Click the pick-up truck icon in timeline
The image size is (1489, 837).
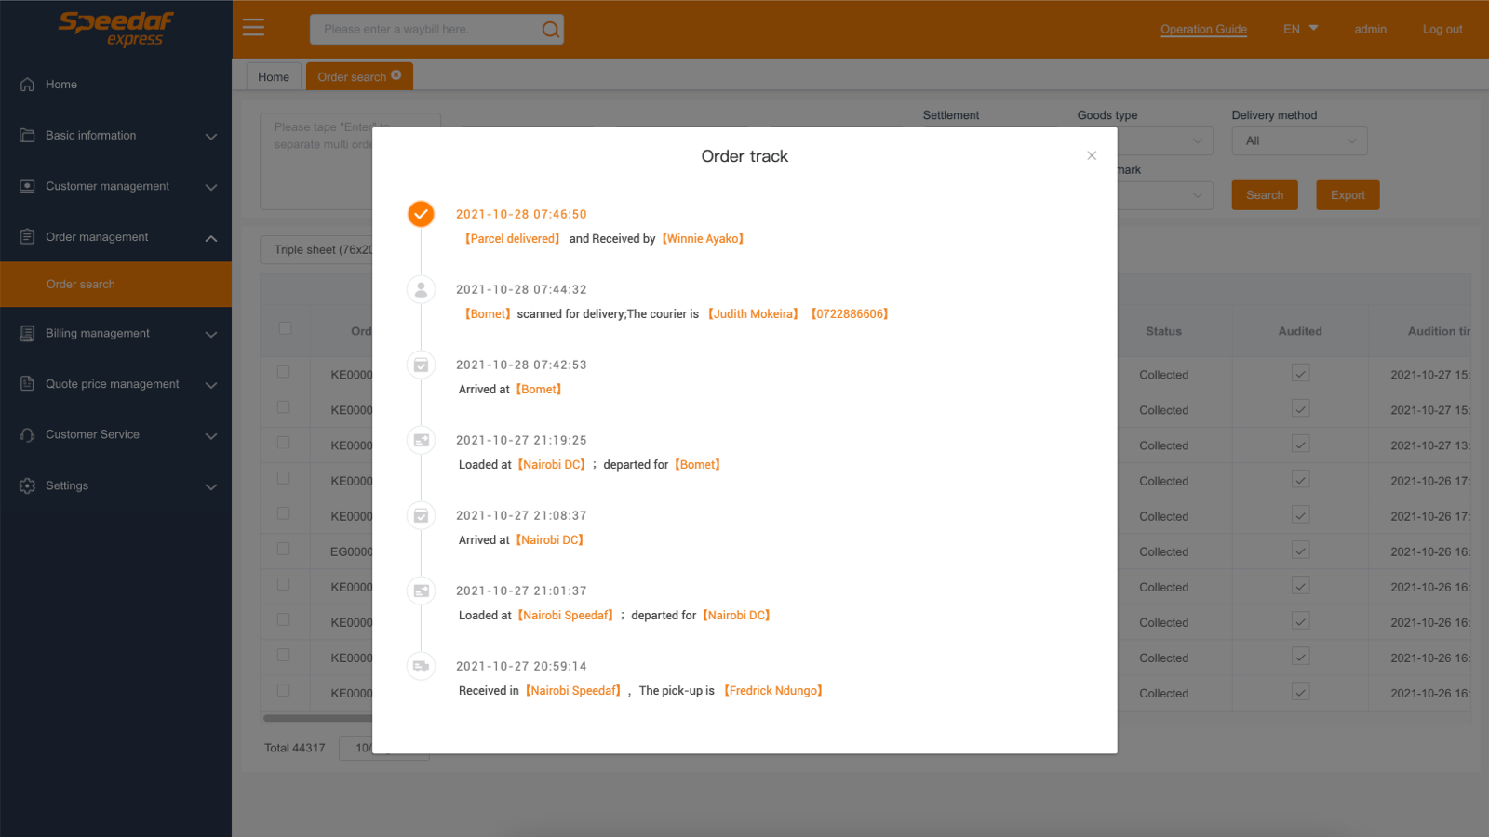pyautogui.click(x=421, y=666)
